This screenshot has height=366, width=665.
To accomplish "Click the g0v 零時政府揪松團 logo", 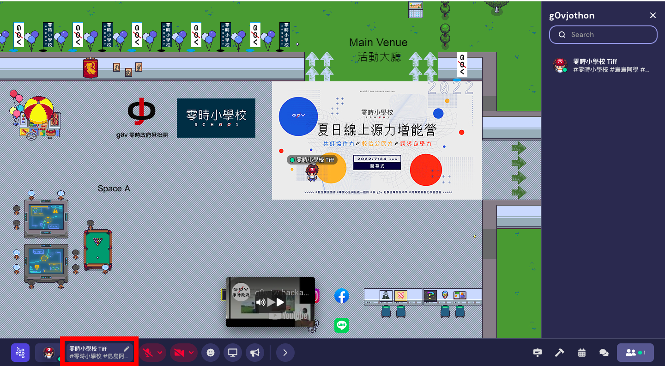I will pos(142,118).
